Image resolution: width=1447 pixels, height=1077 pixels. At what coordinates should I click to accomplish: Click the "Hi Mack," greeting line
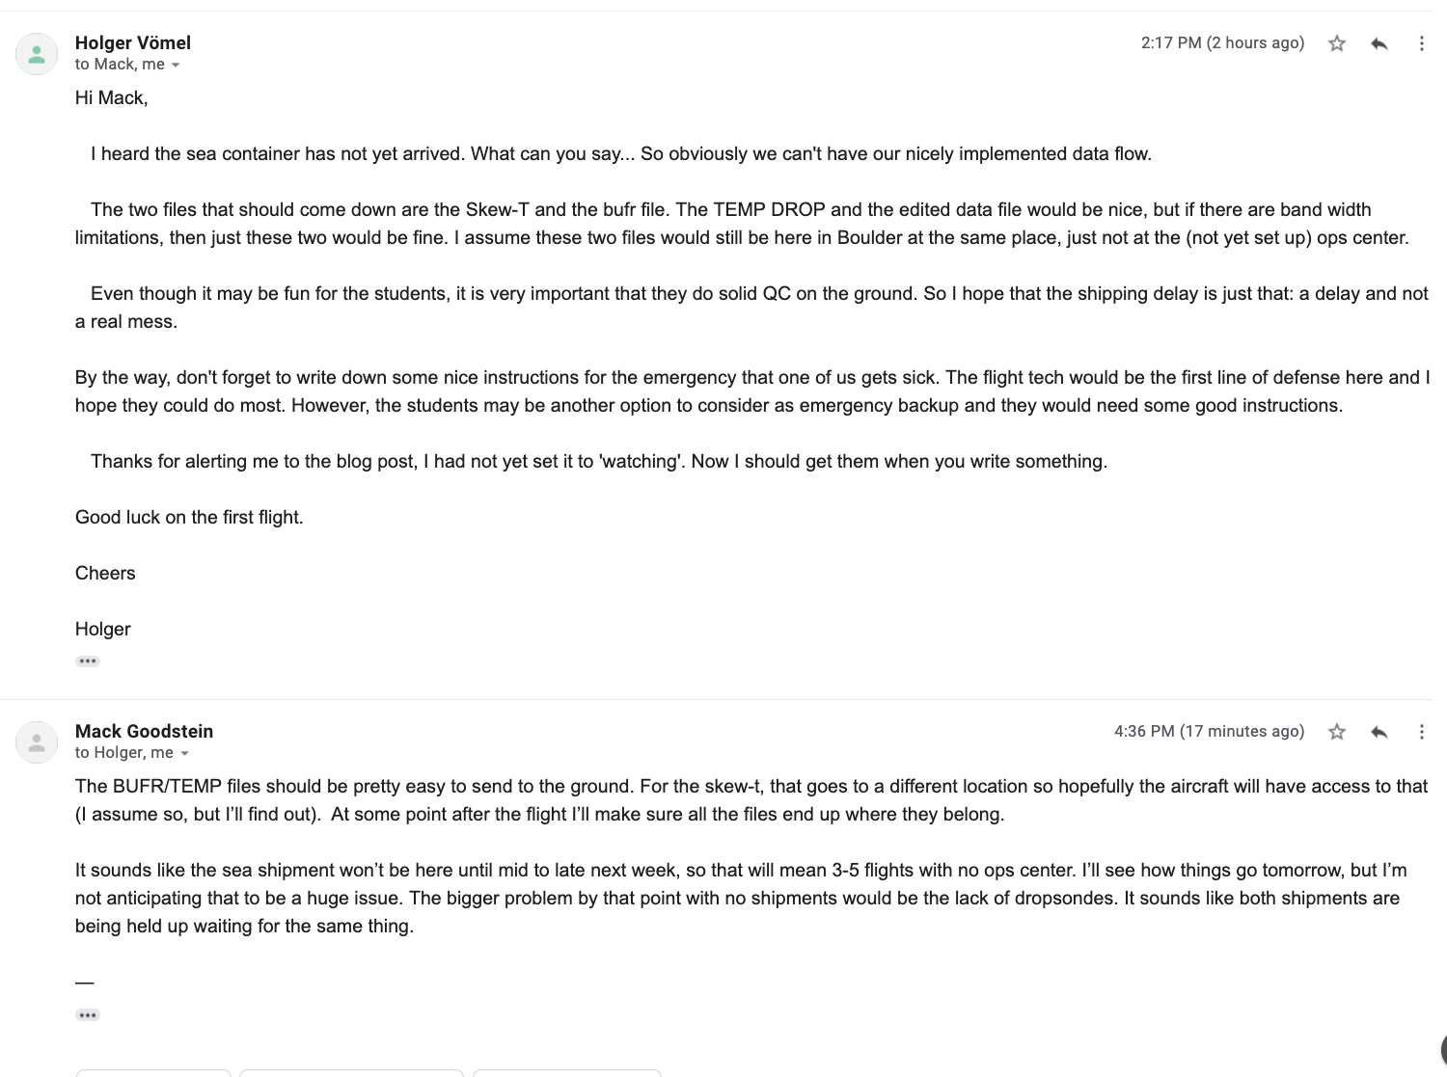(111, 97)
